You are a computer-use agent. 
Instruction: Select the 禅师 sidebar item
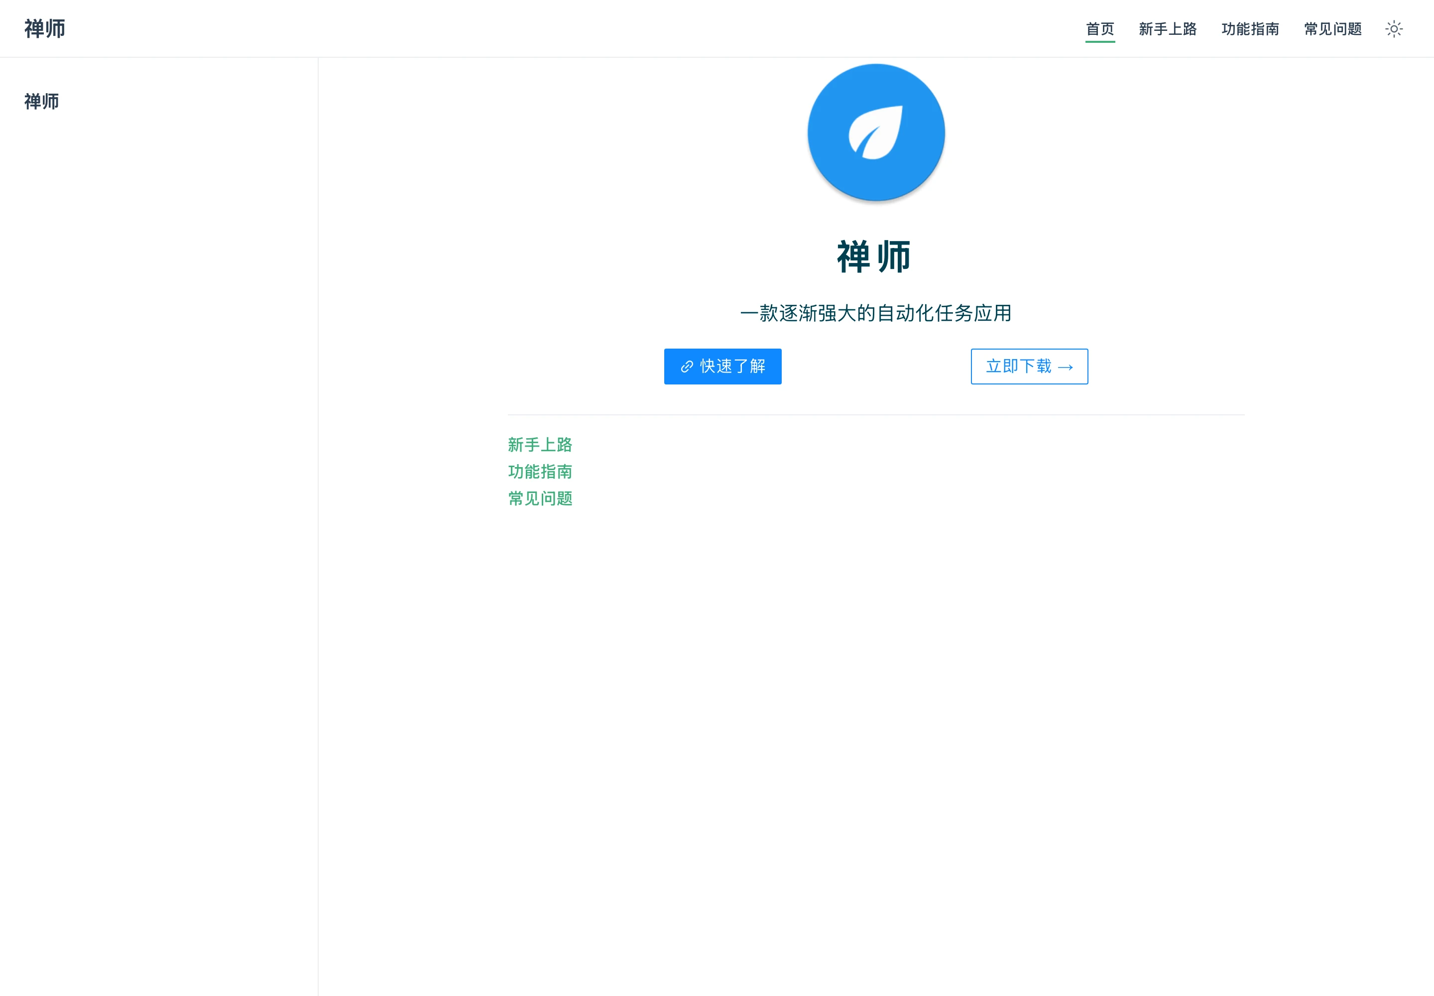pos(42,101)
